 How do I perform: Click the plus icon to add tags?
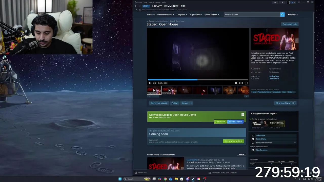coord(294,92)
